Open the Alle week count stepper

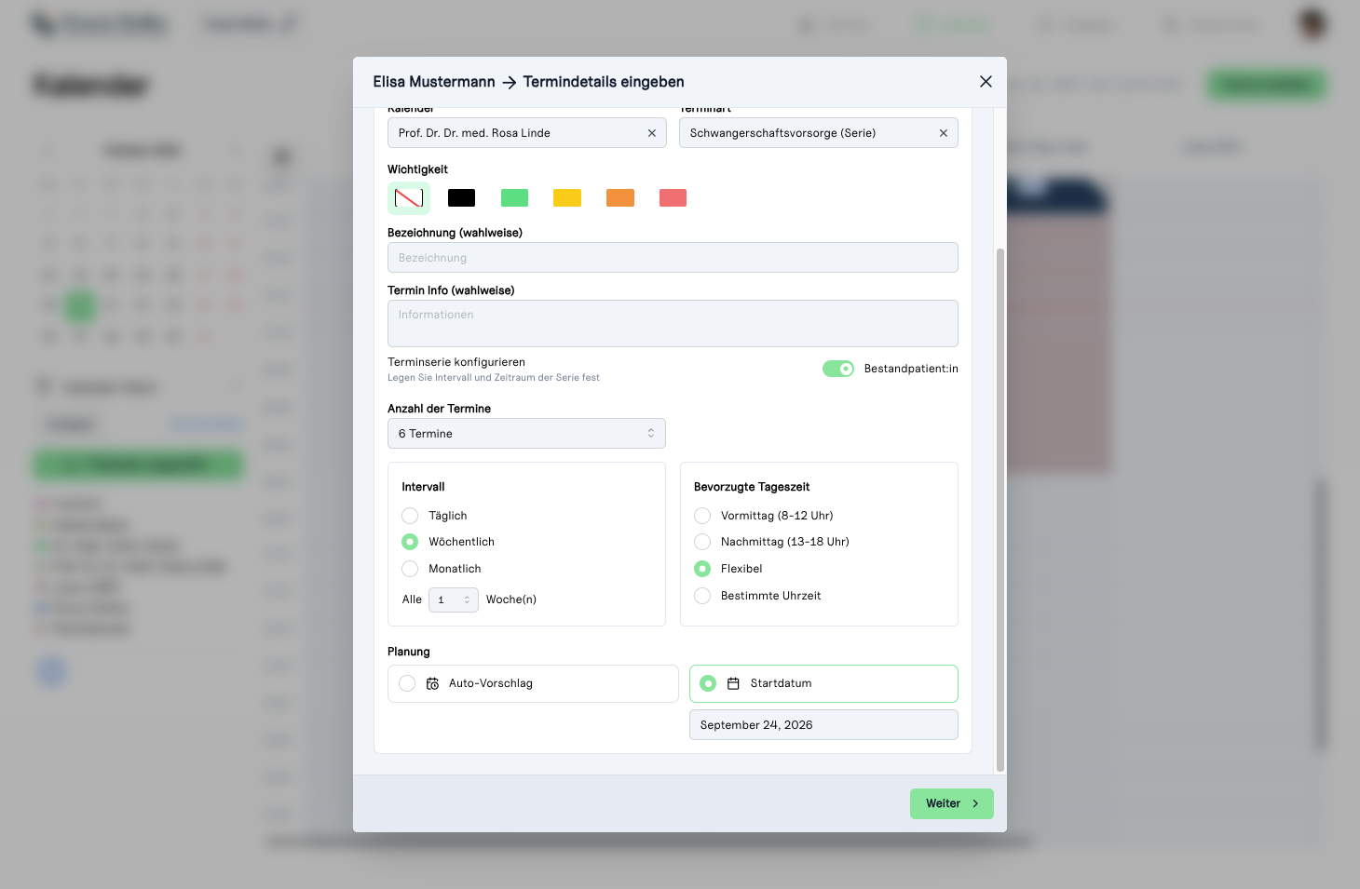[x=454, y=599]
